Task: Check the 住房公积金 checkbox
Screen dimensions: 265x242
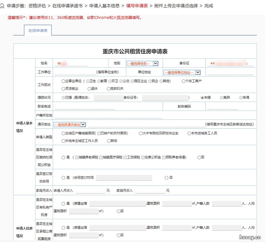Action: (x=143, y=157)
